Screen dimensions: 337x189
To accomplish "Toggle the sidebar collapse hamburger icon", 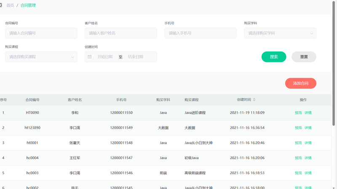I will click(x=1, y=5).
